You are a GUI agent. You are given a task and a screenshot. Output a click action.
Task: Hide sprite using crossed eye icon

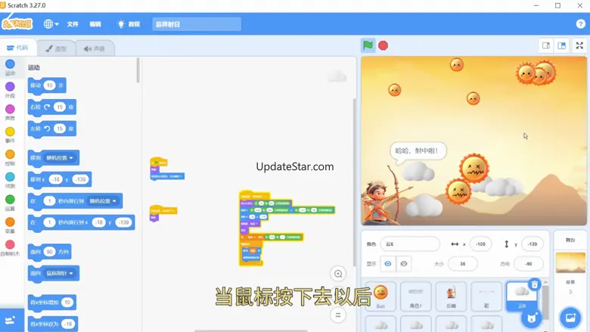click(x=404, y=264)
